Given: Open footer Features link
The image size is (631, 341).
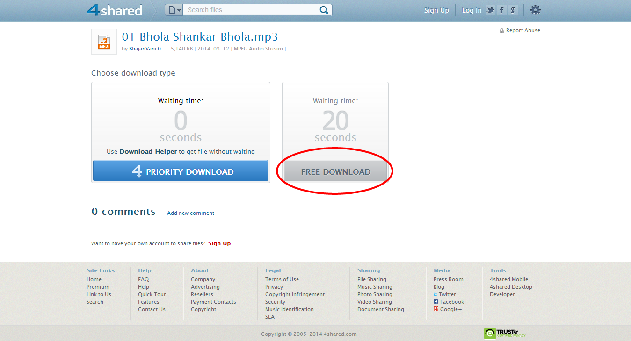Looking at the screenshot, I should [x=149, y=302].
